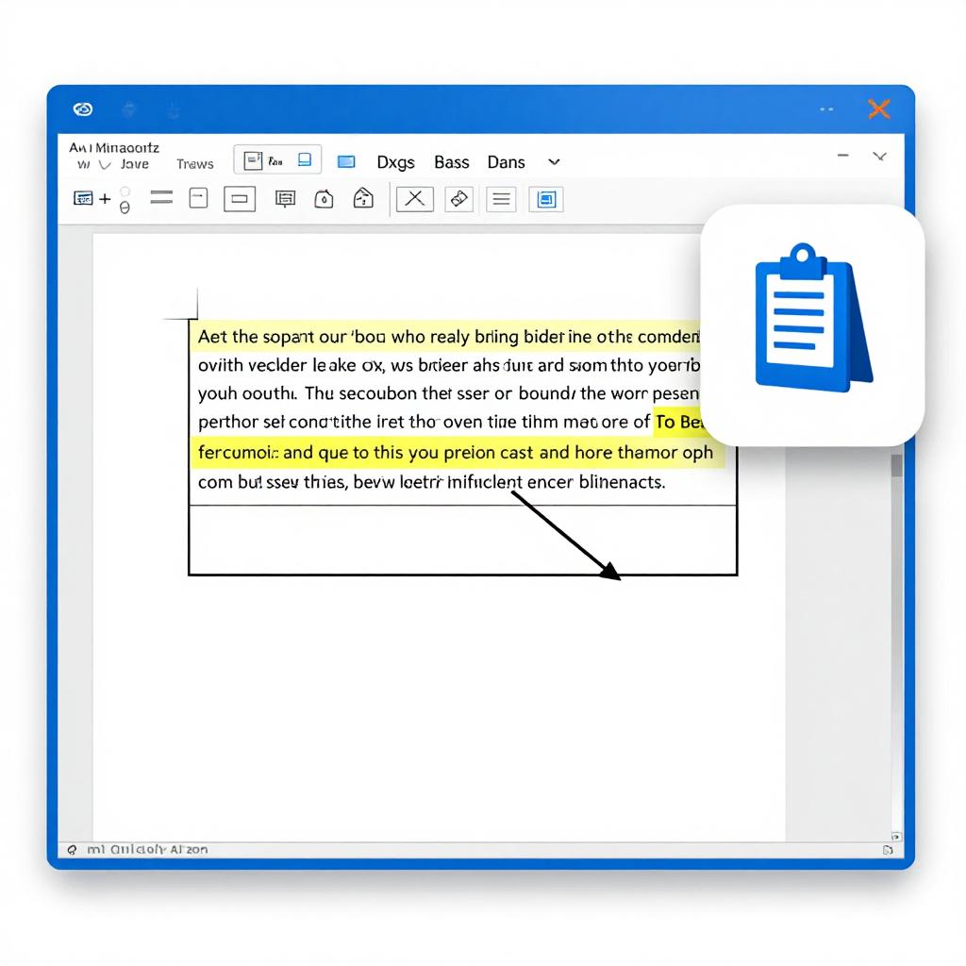Viewport: 966px width, 966px height.
Task: Collapse the ribbon with right chevron
Action: (x=879, y=157)
